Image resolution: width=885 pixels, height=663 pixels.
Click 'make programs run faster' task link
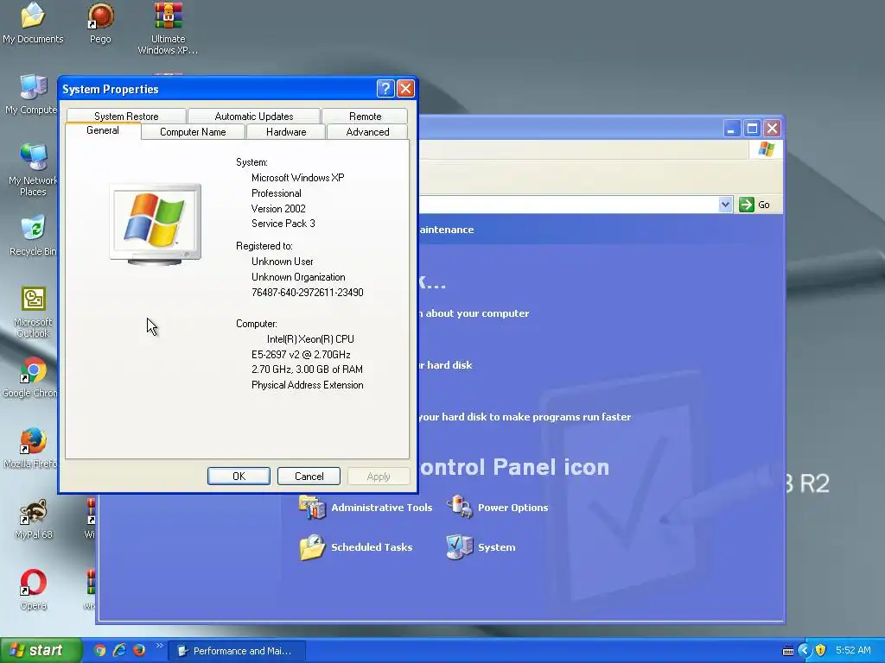coord(525,417)
